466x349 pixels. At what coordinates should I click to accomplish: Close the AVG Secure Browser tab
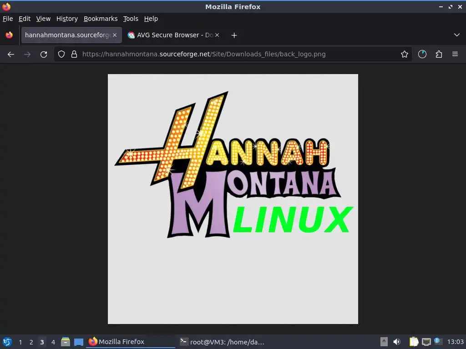[x=217, y=35]
